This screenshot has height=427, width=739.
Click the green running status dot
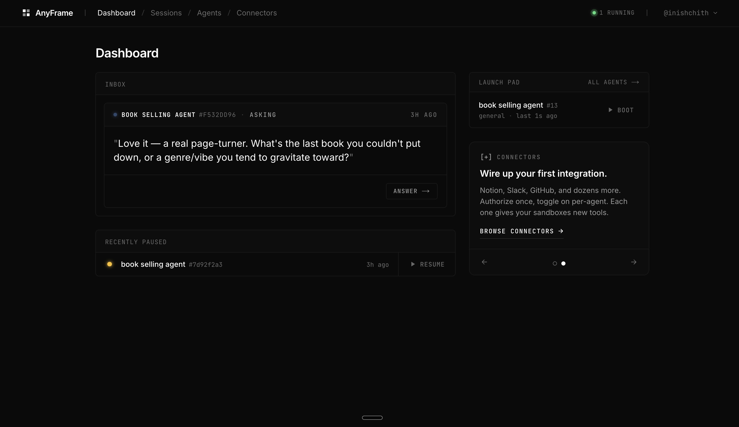click(x=594, y=13)
